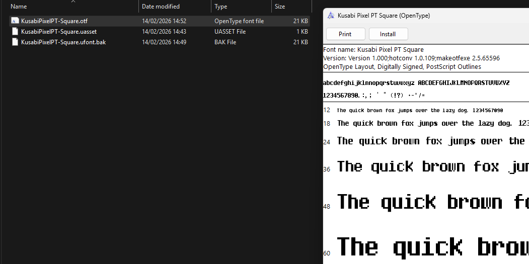This screenshot has width=529, height=264.
Task: Click the font viewer window title bar icon
Action: tap(331, 15)
